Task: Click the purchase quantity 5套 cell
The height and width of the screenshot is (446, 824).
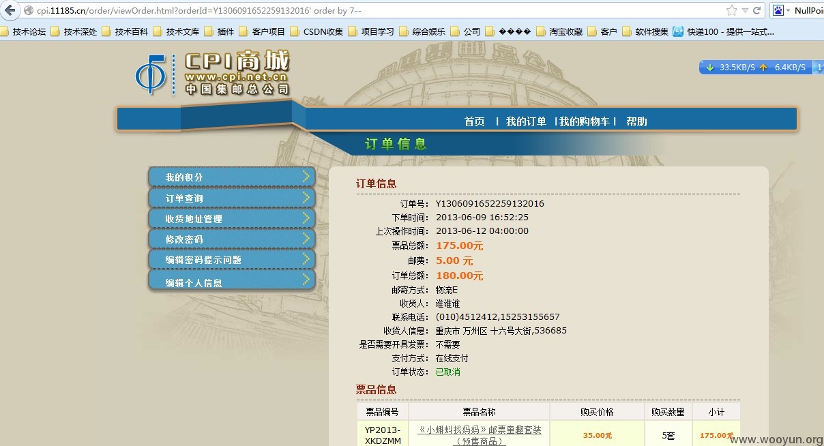Action: [x=668, y=435]
